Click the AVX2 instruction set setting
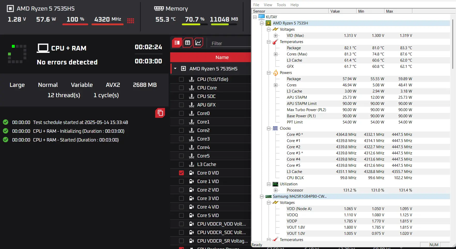Image resolution: width=456 pixels, height=249 pixels. [x=113, y=85]
